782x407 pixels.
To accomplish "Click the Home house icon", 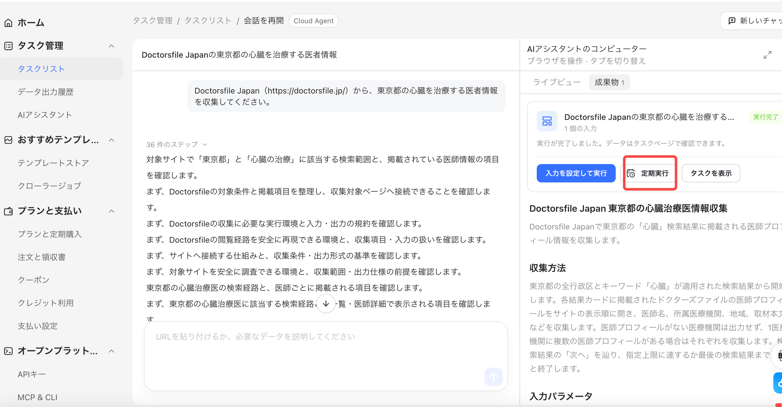I will 9,23.
